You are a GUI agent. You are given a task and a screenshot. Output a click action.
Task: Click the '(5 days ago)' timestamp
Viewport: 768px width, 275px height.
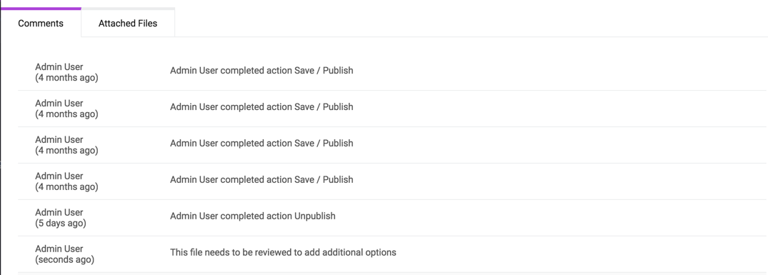click(x=61, y=223)
